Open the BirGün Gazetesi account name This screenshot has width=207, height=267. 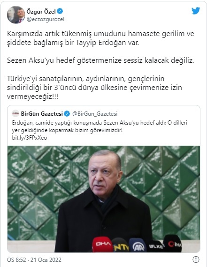[42, 113]
